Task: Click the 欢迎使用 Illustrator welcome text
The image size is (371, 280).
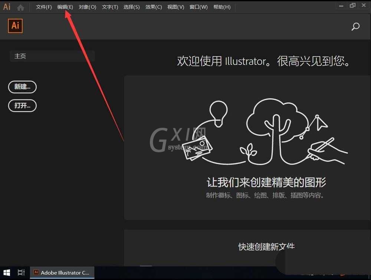Action: click(x=263, y=61)
